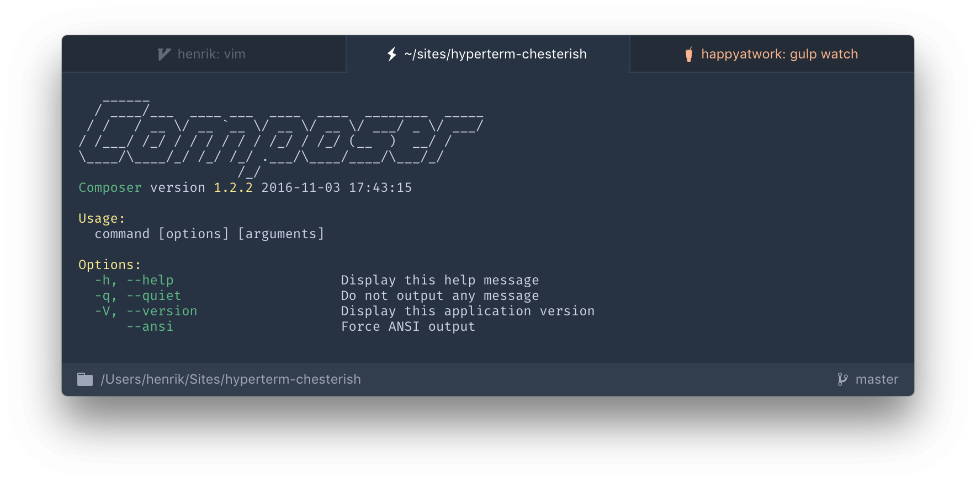
Task: Click the Display this help message text
Action: [440, 281]
